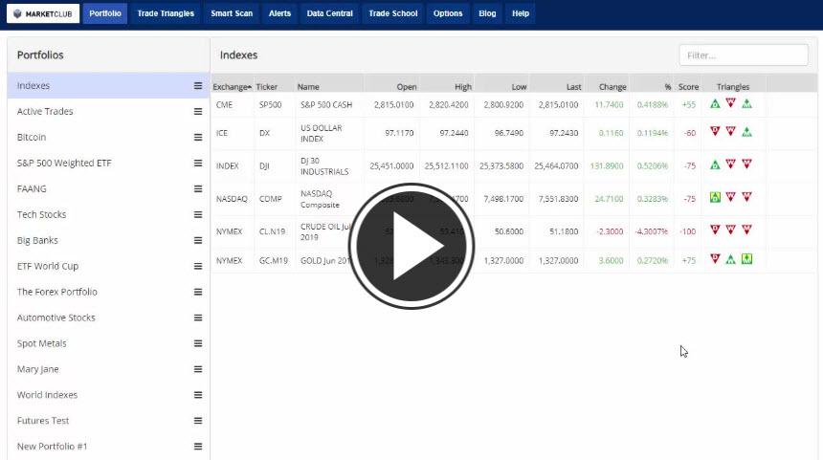823x460 pixels.
Task: Click the MarketClub logo
Action: pyautogui.click(x=43, y=13)
